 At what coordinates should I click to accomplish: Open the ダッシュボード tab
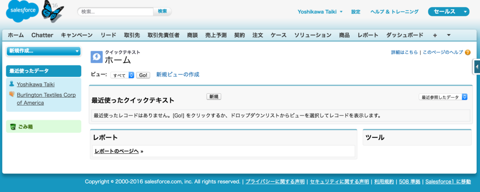click(x=405, y=35)
